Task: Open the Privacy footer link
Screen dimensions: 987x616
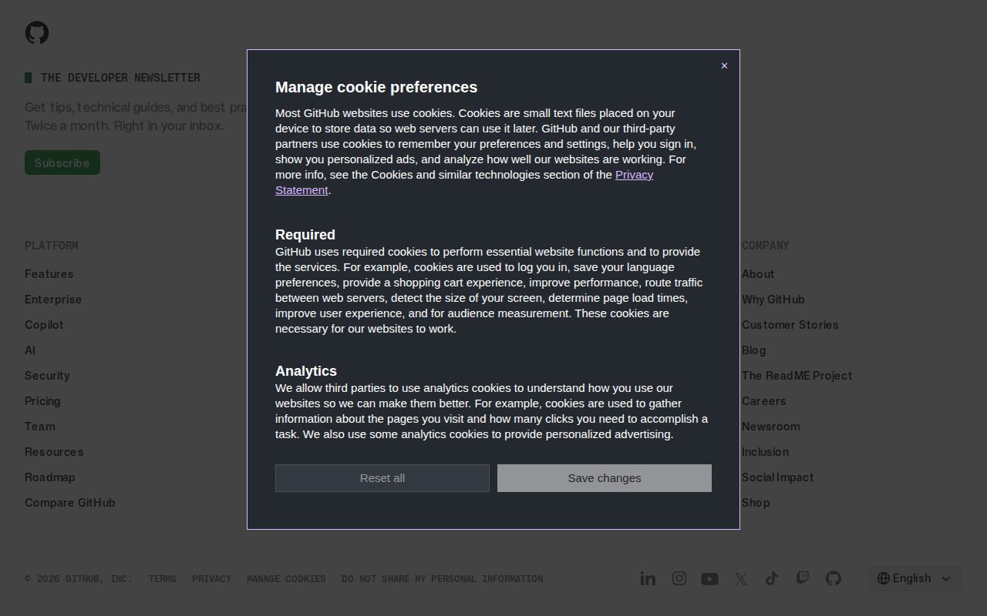Action: pyautogui.click(x=212, y=579)
